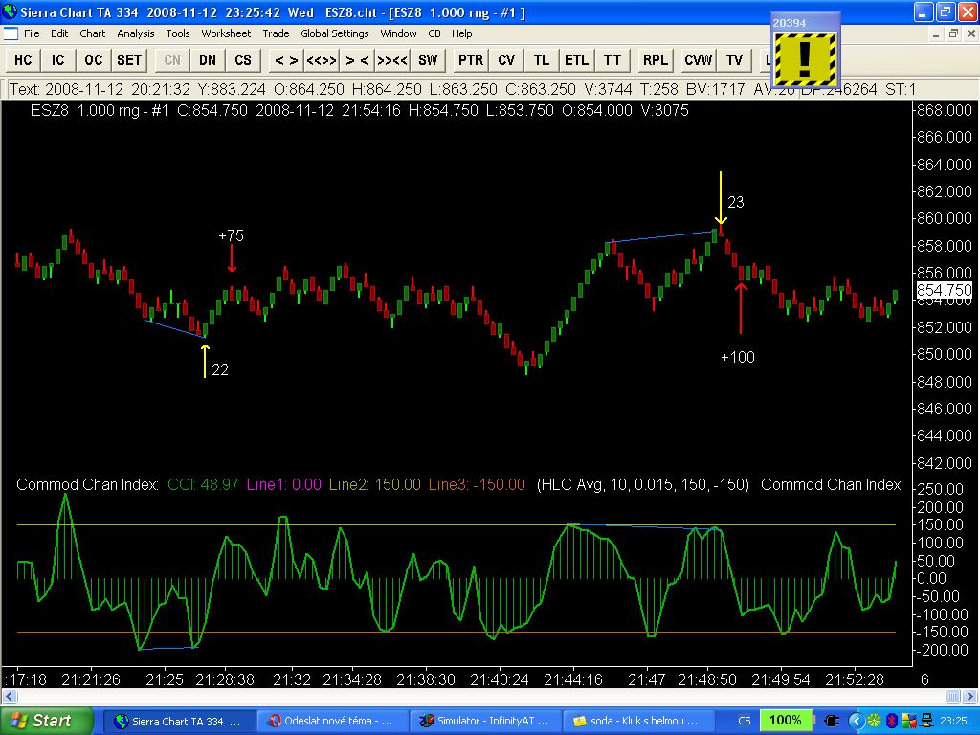Click the horizontal scrollbar thumb at right end
980x735 pixels.
click(952, 697)
